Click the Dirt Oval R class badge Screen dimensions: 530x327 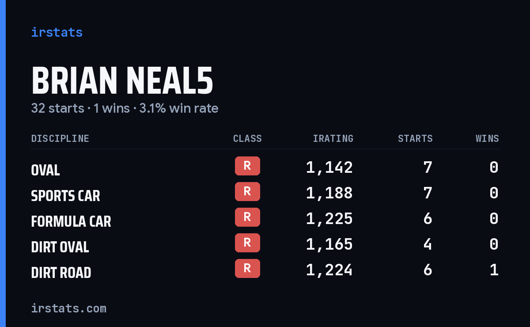point(247,243)
